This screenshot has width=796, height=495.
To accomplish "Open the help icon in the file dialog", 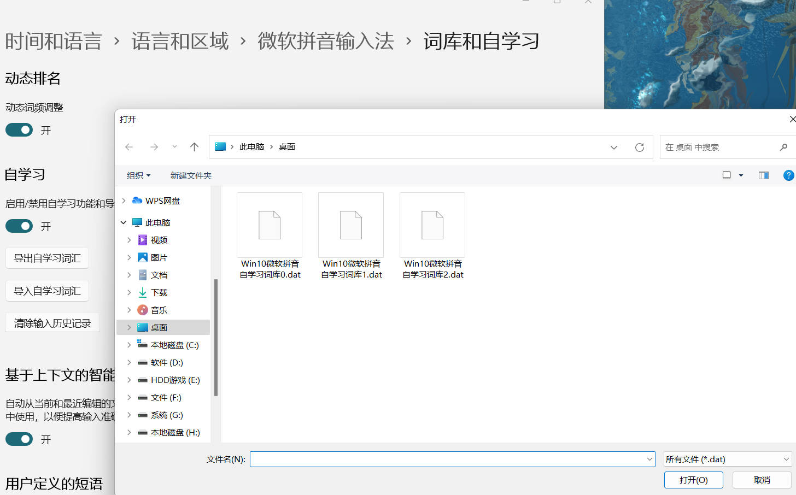I will [788, 175].
